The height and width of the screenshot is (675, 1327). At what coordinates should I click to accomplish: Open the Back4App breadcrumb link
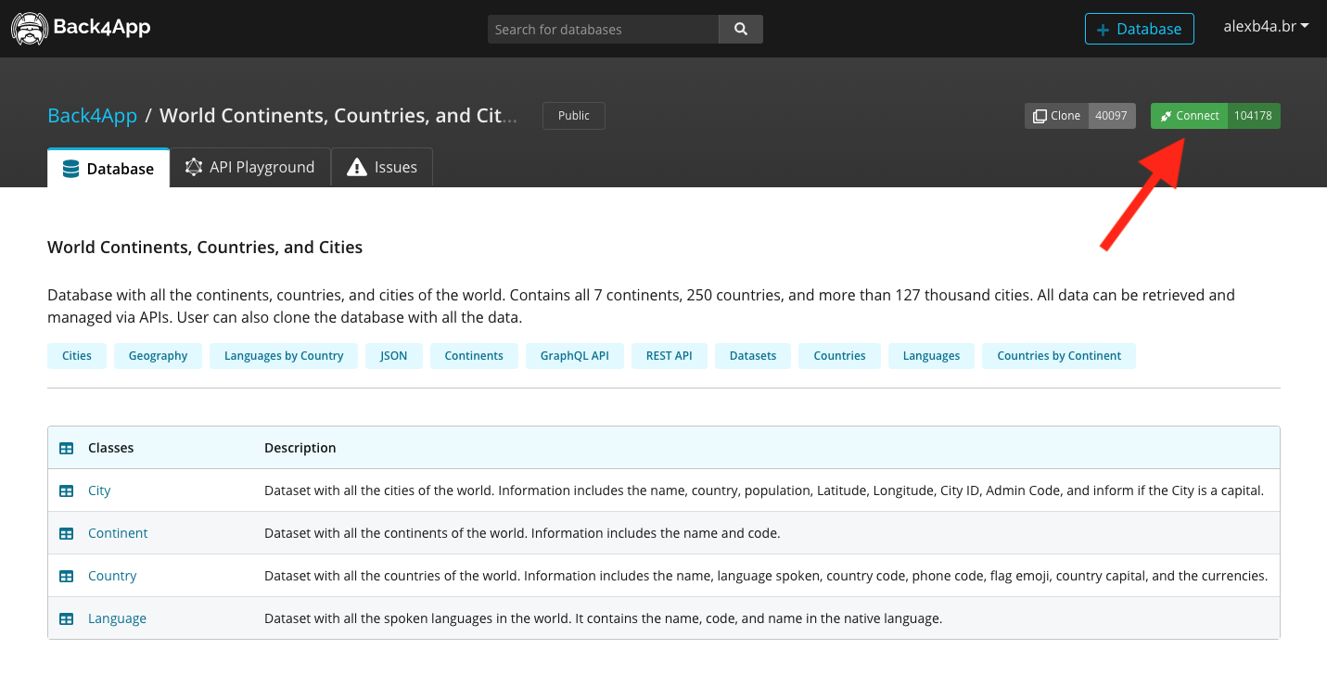coord(92,116)
